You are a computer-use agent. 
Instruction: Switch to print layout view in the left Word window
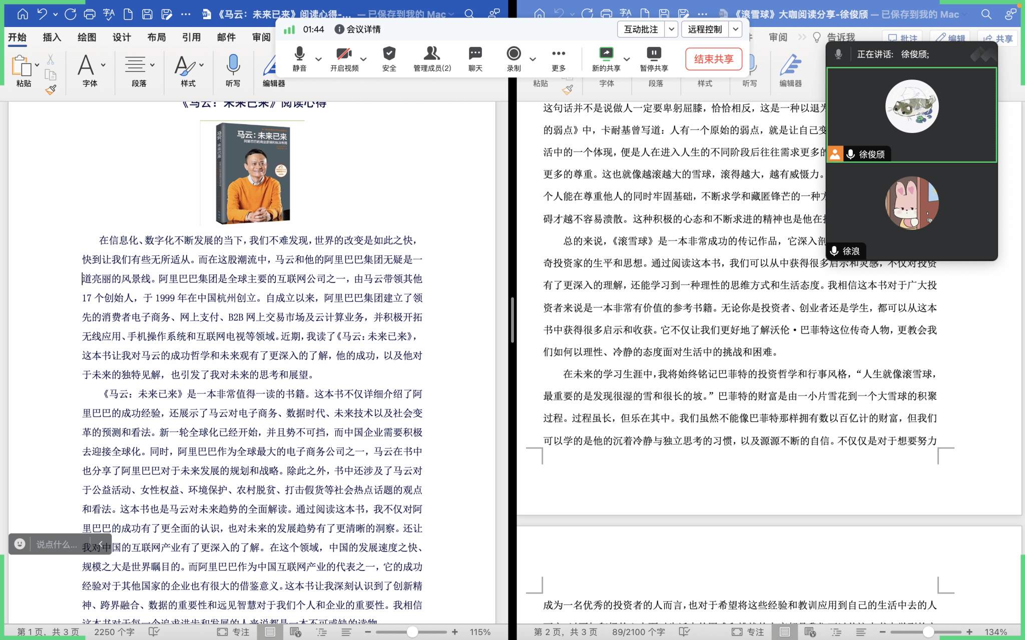click(x=270, y=632)
